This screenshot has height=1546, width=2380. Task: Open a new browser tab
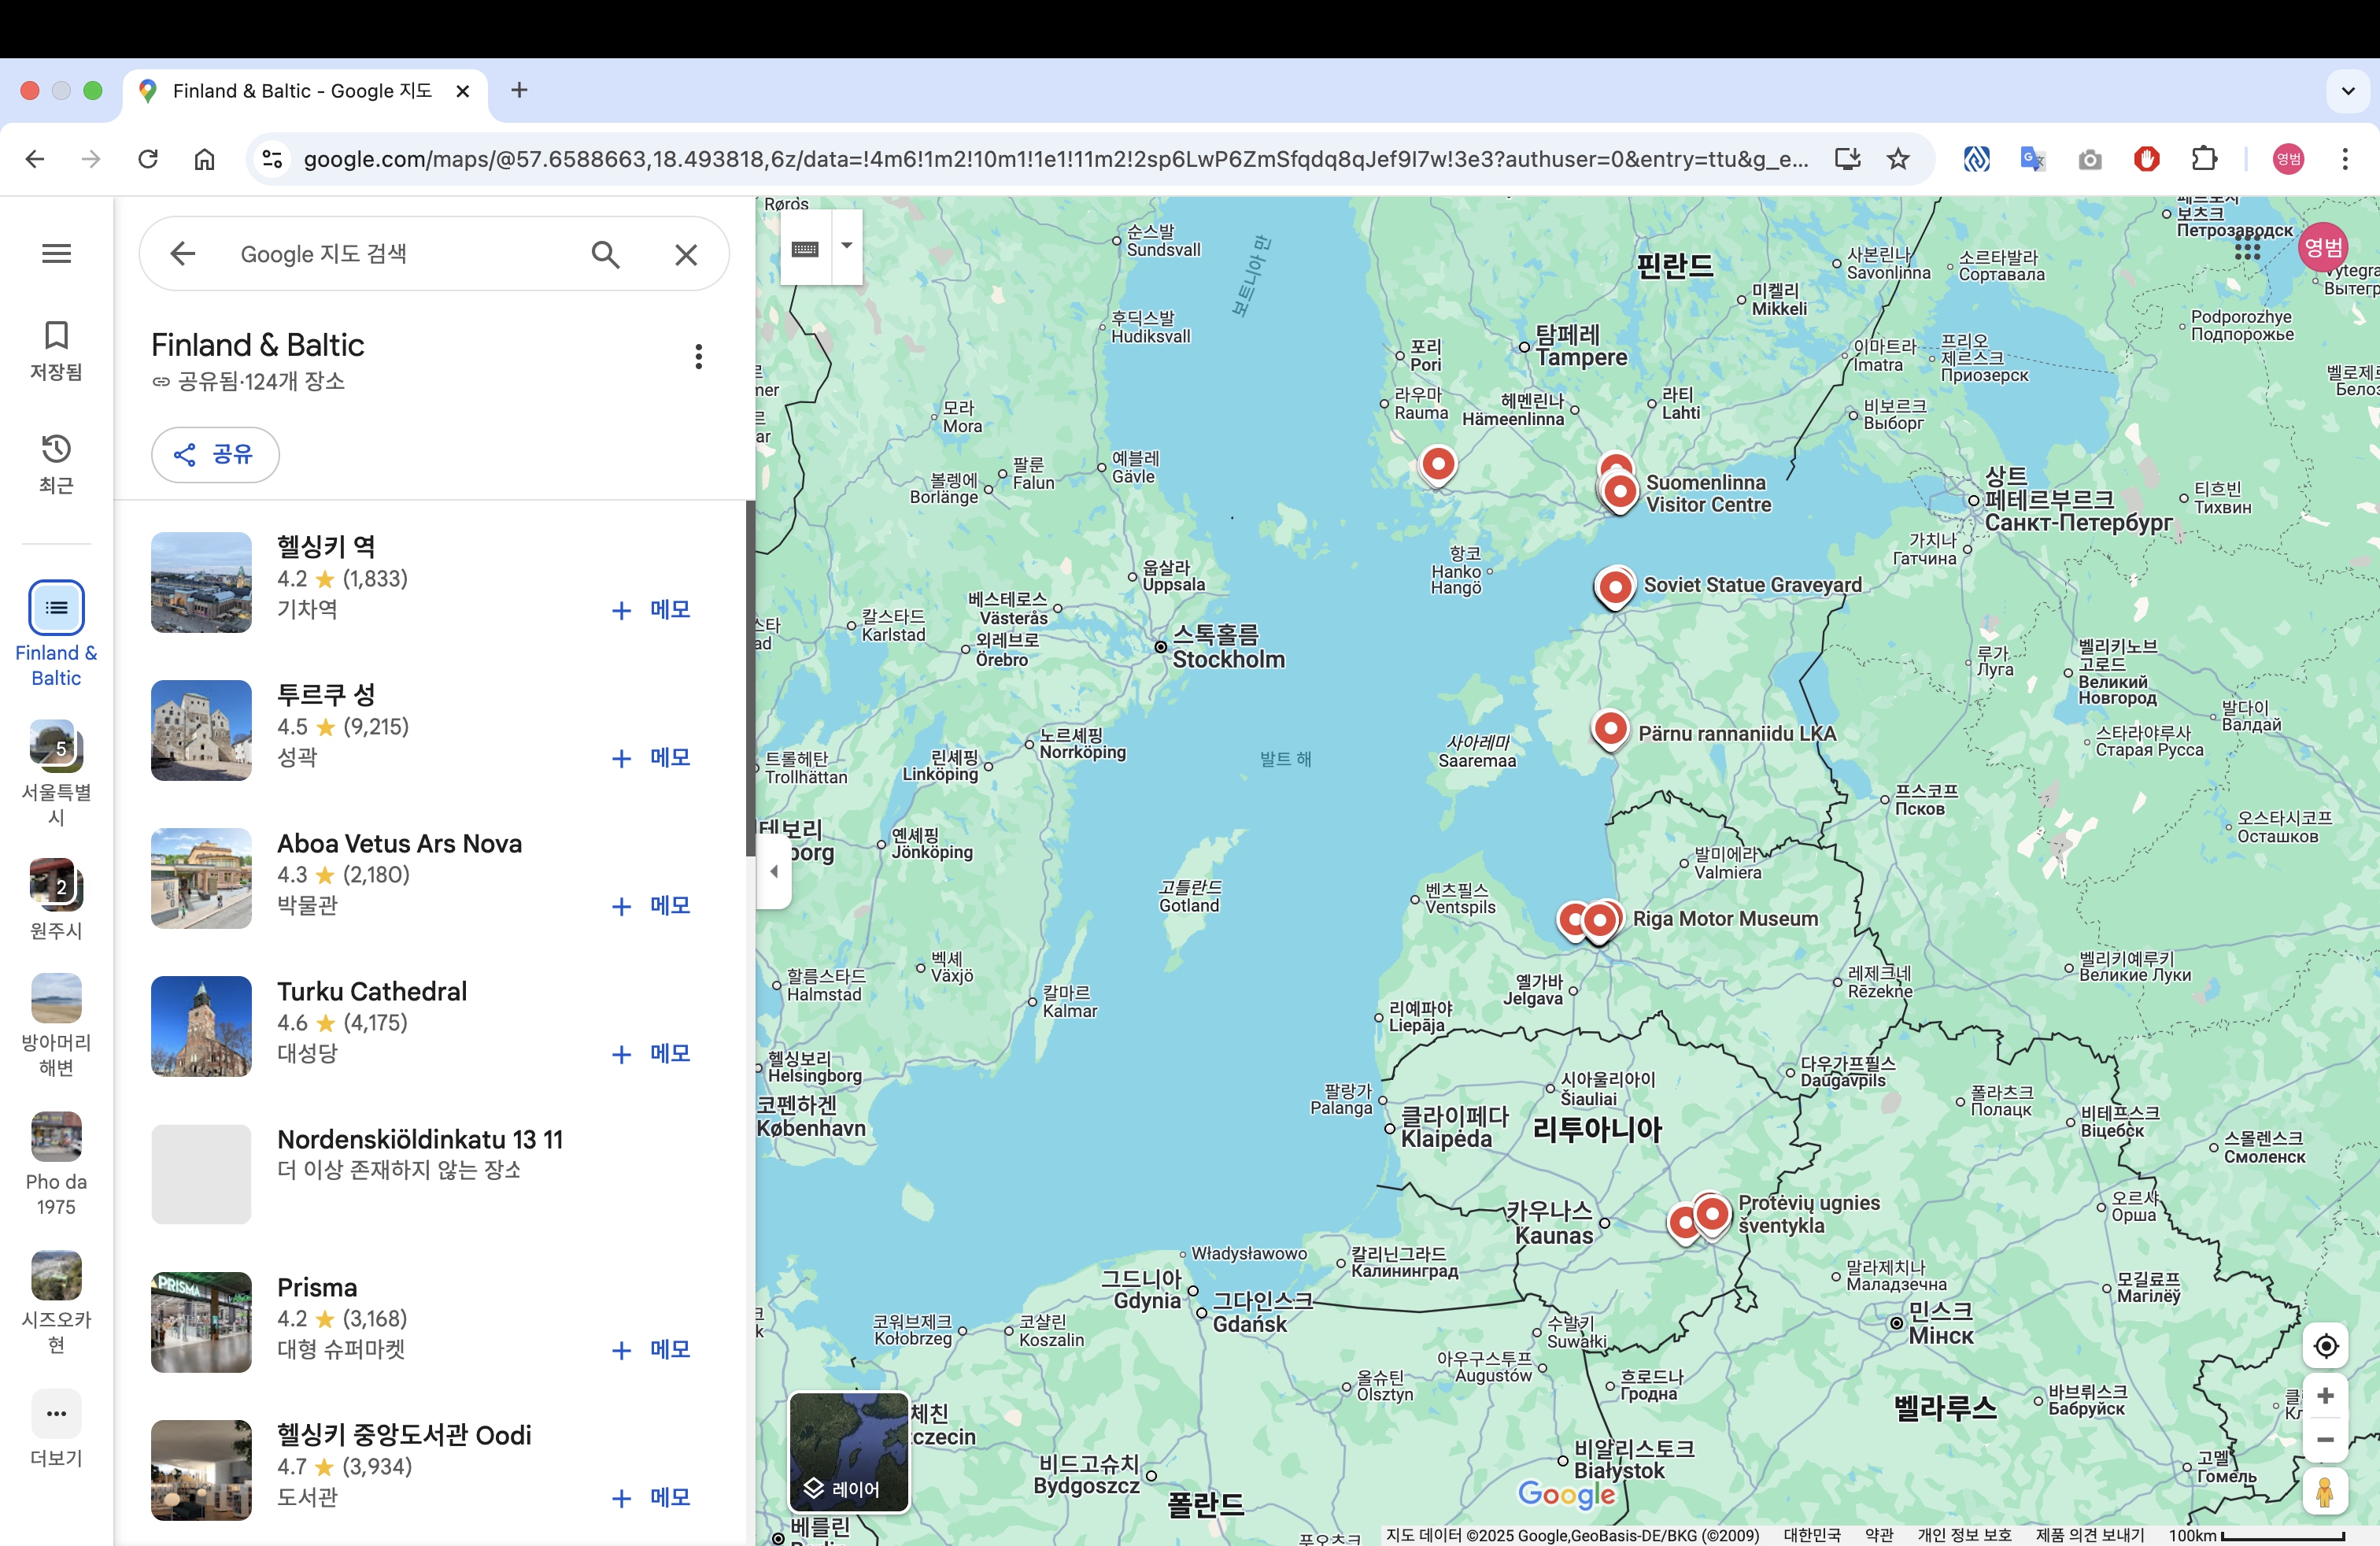(519, 90)
